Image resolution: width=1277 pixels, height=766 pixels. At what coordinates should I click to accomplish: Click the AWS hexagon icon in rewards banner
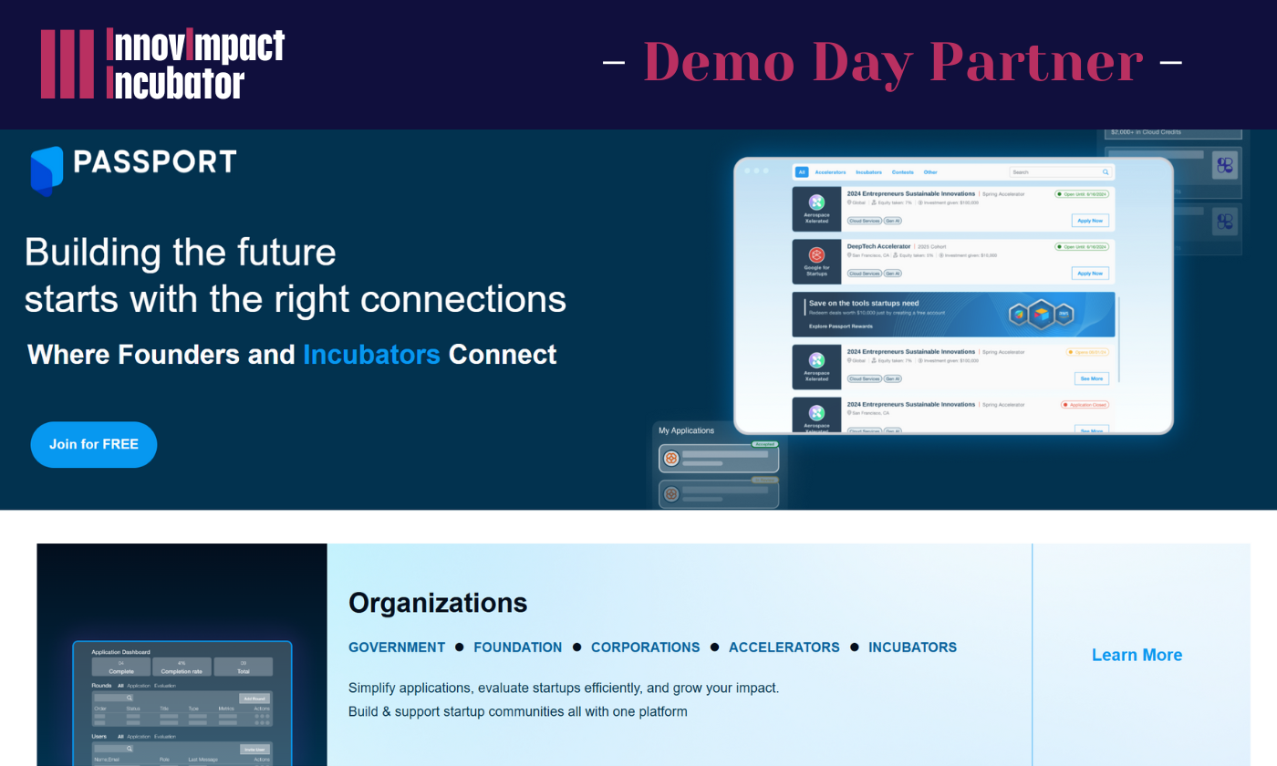1063,315
